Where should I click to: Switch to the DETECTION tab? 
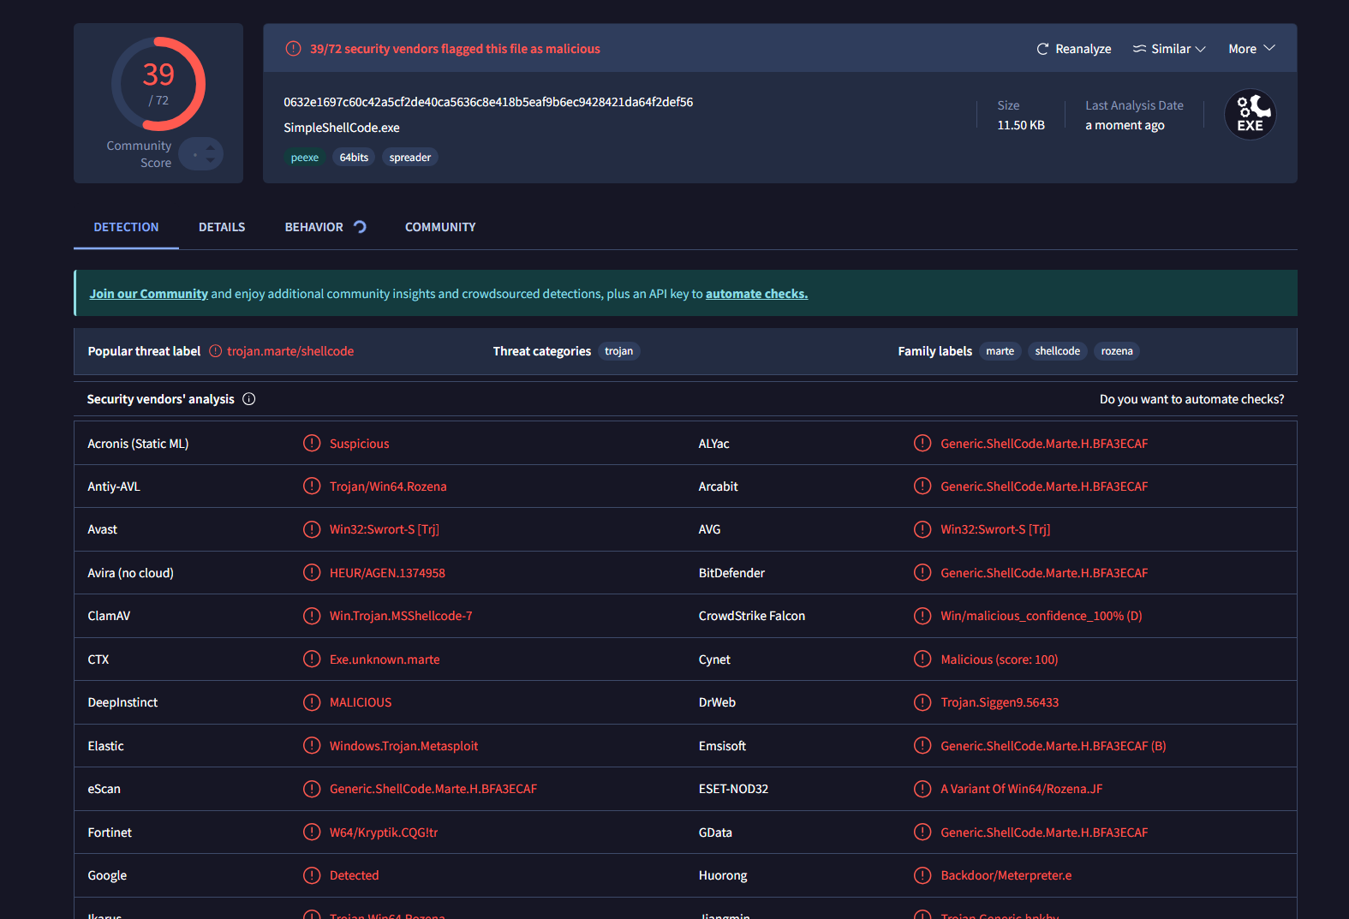[126, 227]
